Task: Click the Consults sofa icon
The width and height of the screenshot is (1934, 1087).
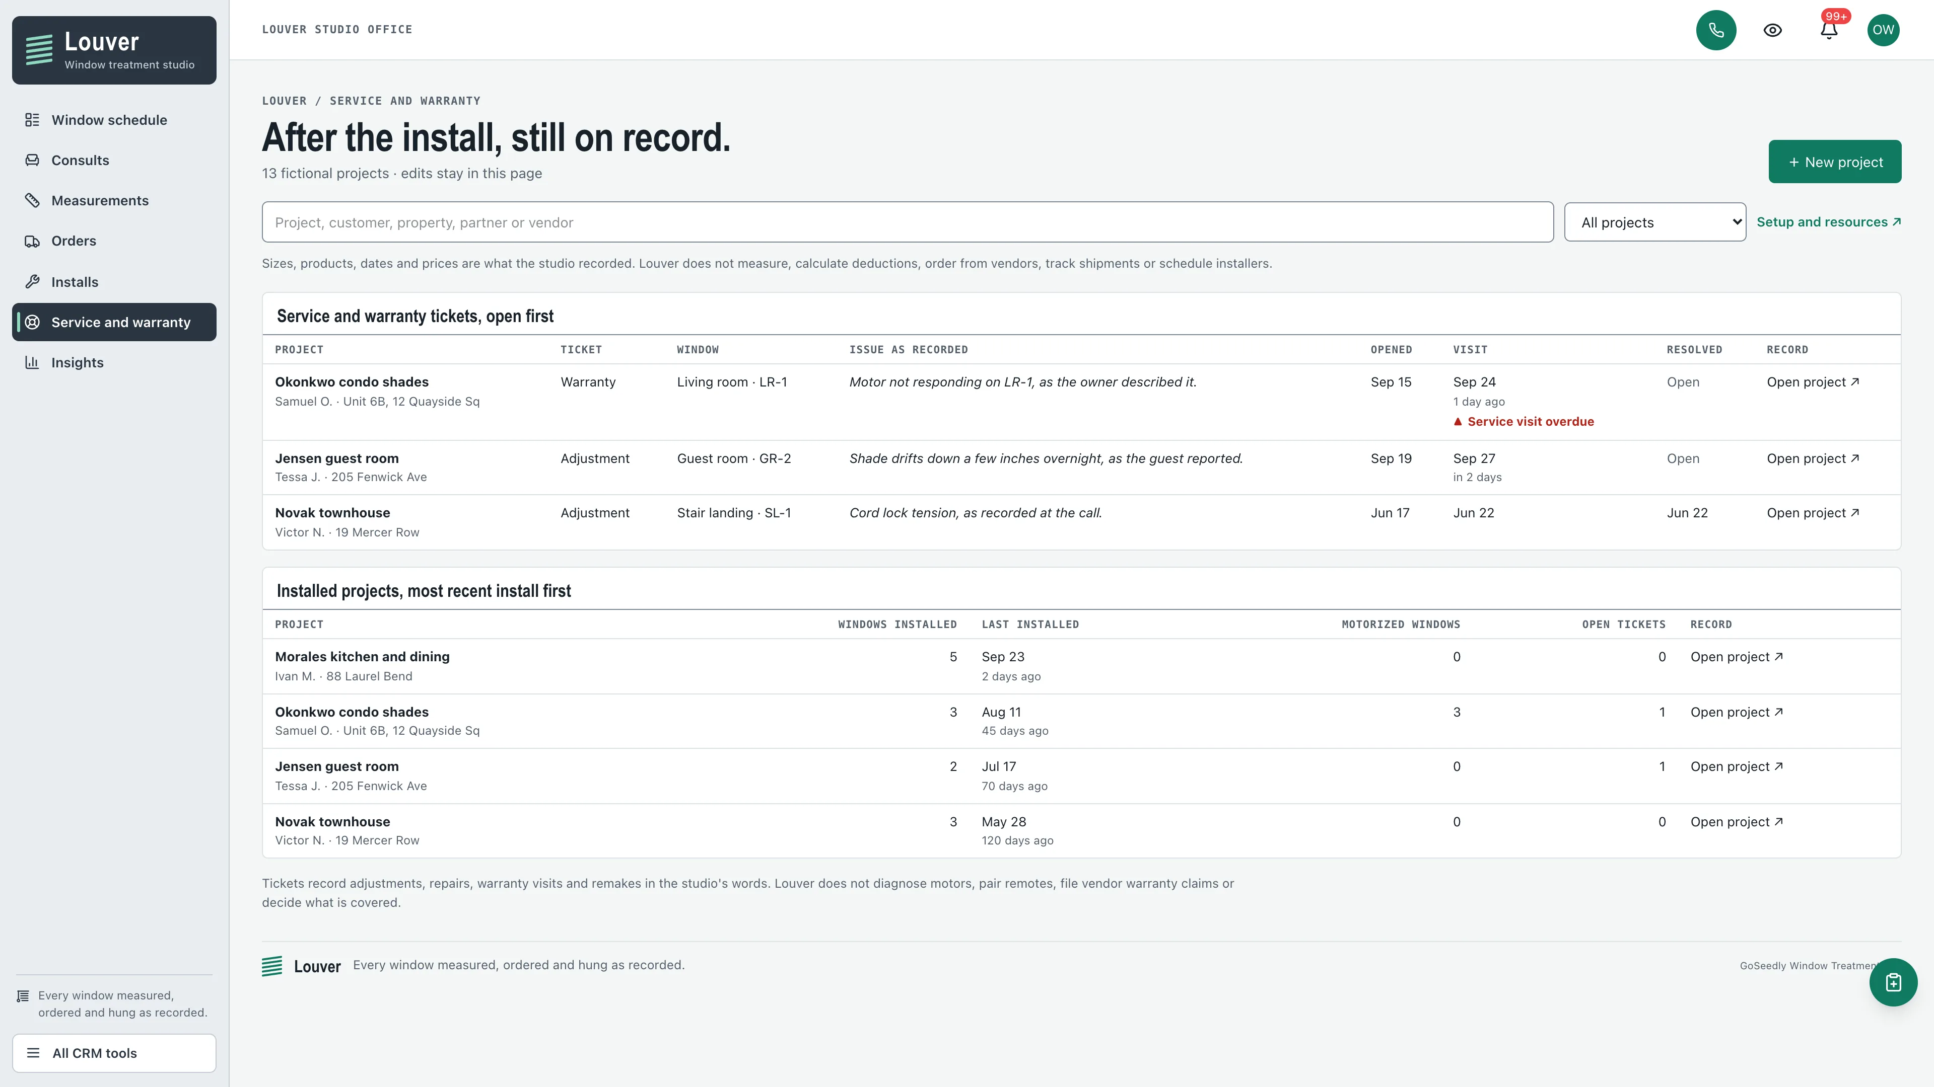Action: pos(32,160)
